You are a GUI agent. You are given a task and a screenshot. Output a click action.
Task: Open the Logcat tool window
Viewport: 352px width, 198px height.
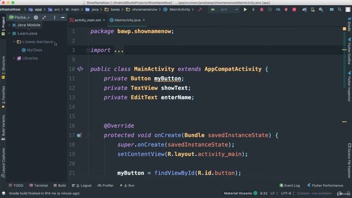81,185
